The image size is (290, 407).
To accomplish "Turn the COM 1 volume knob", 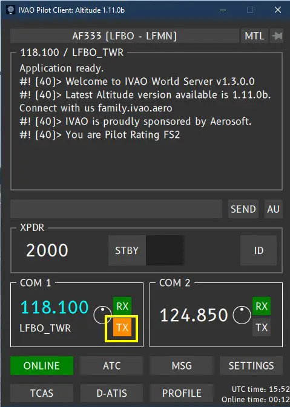I will coord(102,315).
